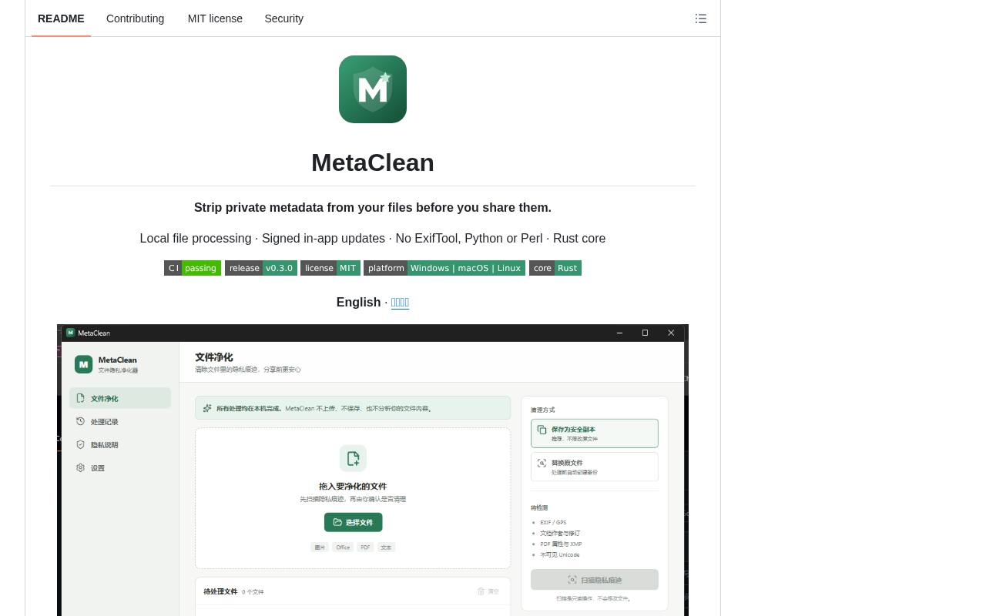Select the 替换原文件 cleaning mode

595,467
